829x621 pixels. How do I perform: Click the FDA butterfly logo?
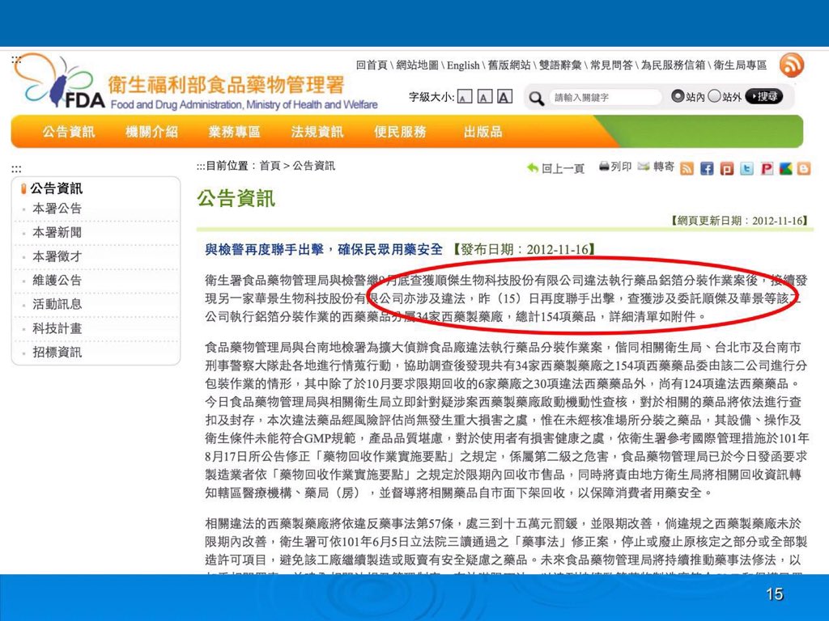click(x=58, y=82)
